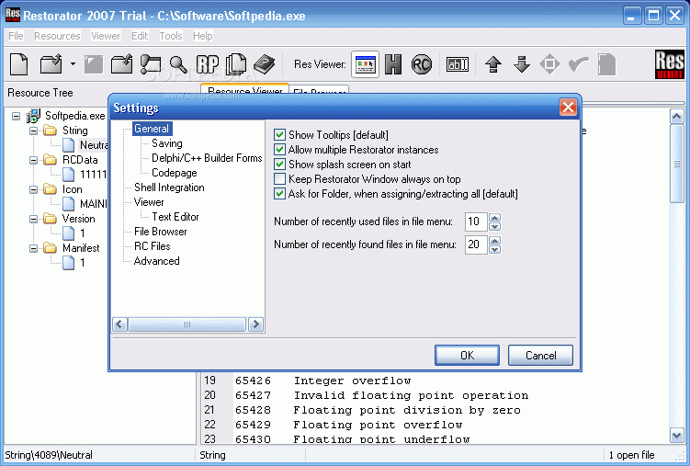Collapse the Softpedia.exe root node
Screen dimensions: 690x466
pos(17,116)
